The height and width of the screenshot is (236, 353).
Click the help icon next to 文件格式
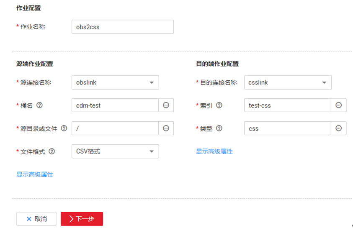coord(52,151)
